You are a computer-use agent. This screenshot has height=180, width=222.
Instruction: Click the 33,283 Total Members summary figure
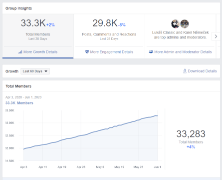coord(191,134)
